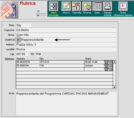Delete the FAX row trash icon
Image resolution: width=134 pixels, height=118 pixels.
pos(111,66)
